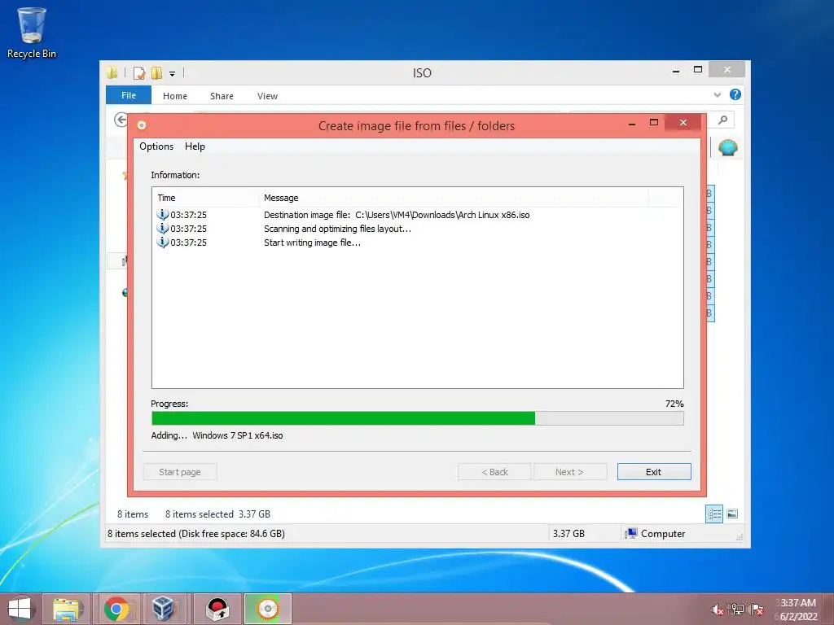834x625 pixels.
Task: Open the Share ribbon tab
Action: pos(222,96)
